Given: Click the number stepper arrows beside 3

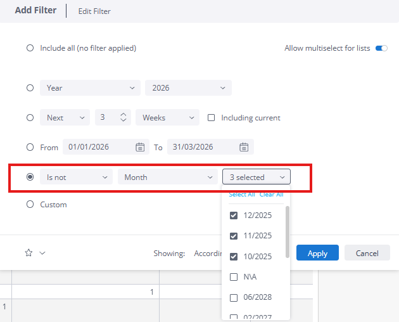Looking at the screenshot, I should [x=123, y=118].
